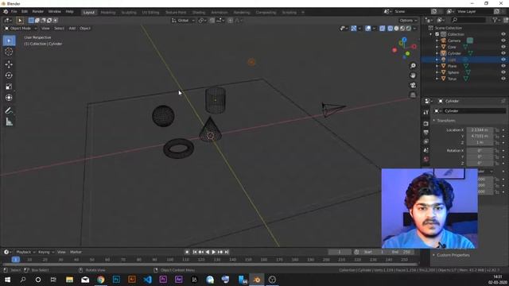Select the Light row in outliner
The width and height of the screenshot is (509, 286).
pyautogui.click(x=464, y=60)
